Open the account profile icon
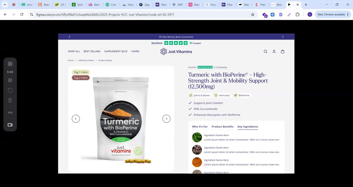This screenshot has width=353, height=187. tap(274, 51)
